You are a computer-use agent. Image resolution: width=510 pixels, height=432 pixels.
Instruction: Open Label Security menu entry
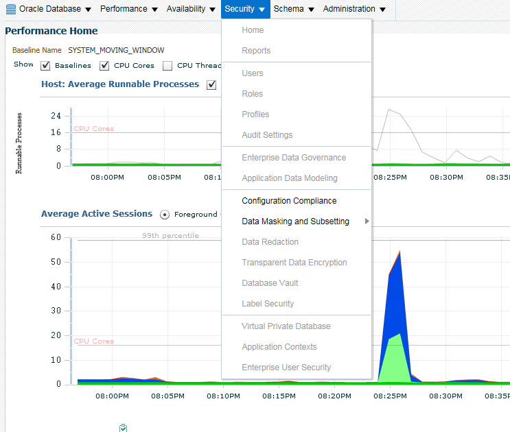(268, 304)
